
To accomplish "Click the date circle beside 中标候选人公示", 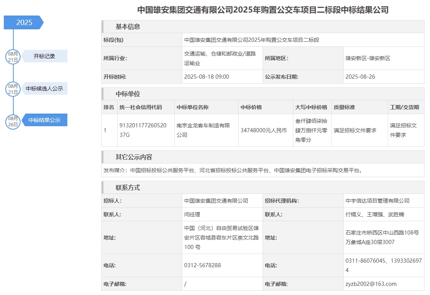I will tap(13, 89).
